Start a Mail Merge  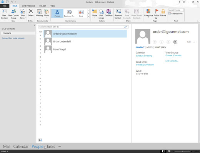click(101, 14)
